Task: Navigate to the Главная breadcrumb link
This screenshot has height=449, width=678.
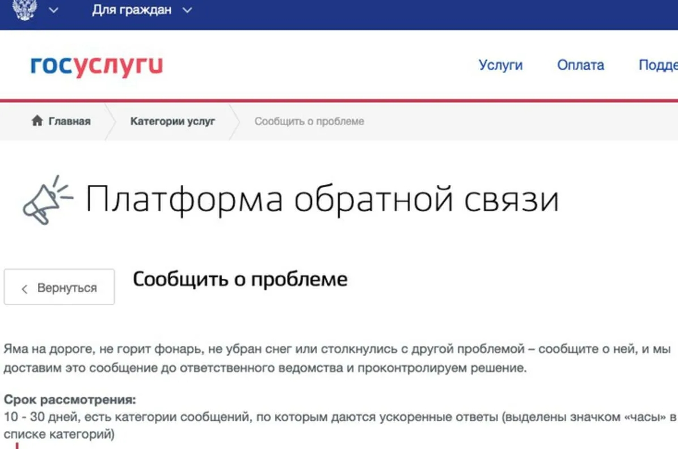Action: point(69,121)
